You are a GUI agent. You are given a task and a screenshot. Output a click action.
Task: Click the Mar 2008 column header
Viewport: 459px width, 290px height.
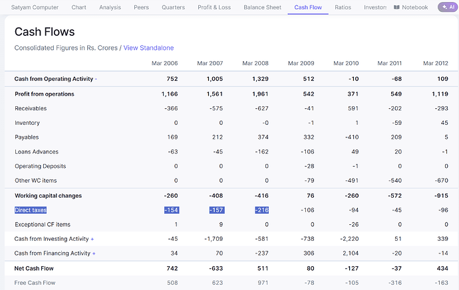point(255,63)
